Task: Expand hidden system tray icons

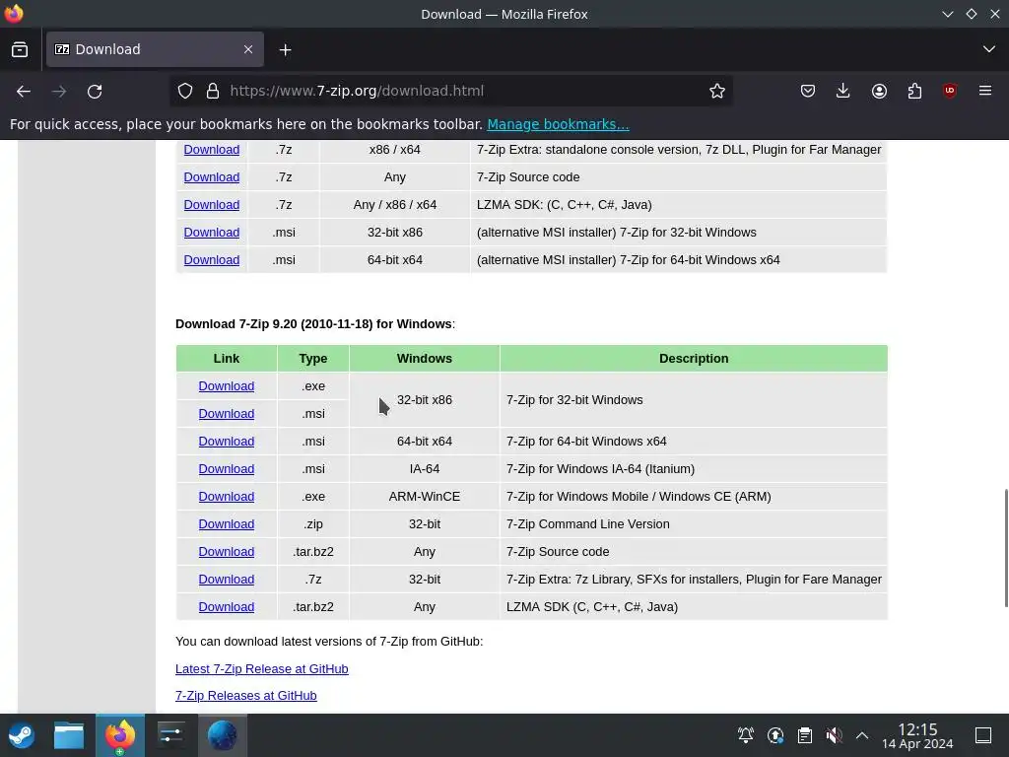Action: coord(862,735)
